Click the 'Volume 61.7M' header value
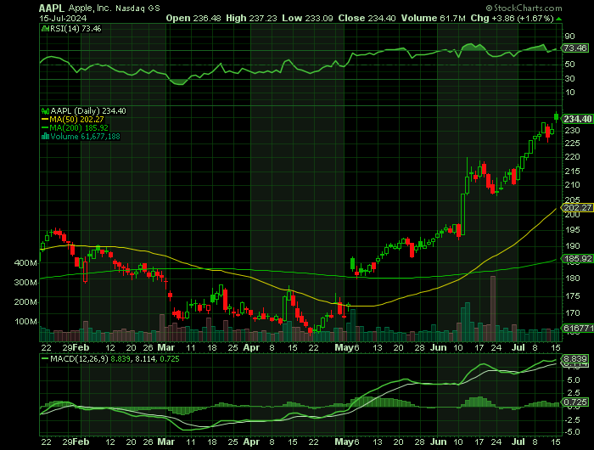The image size is (594, 450). (434, 18)
